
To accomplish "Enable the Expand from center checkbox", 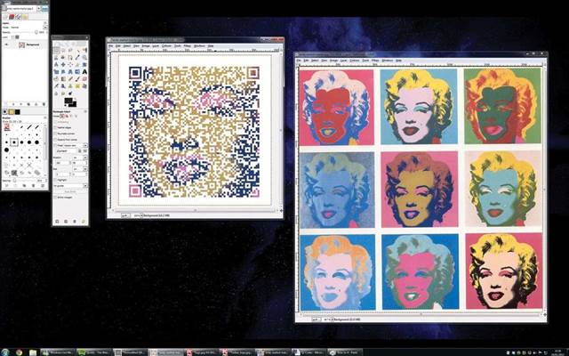I will pyautogui.click(x=55, y=140).
